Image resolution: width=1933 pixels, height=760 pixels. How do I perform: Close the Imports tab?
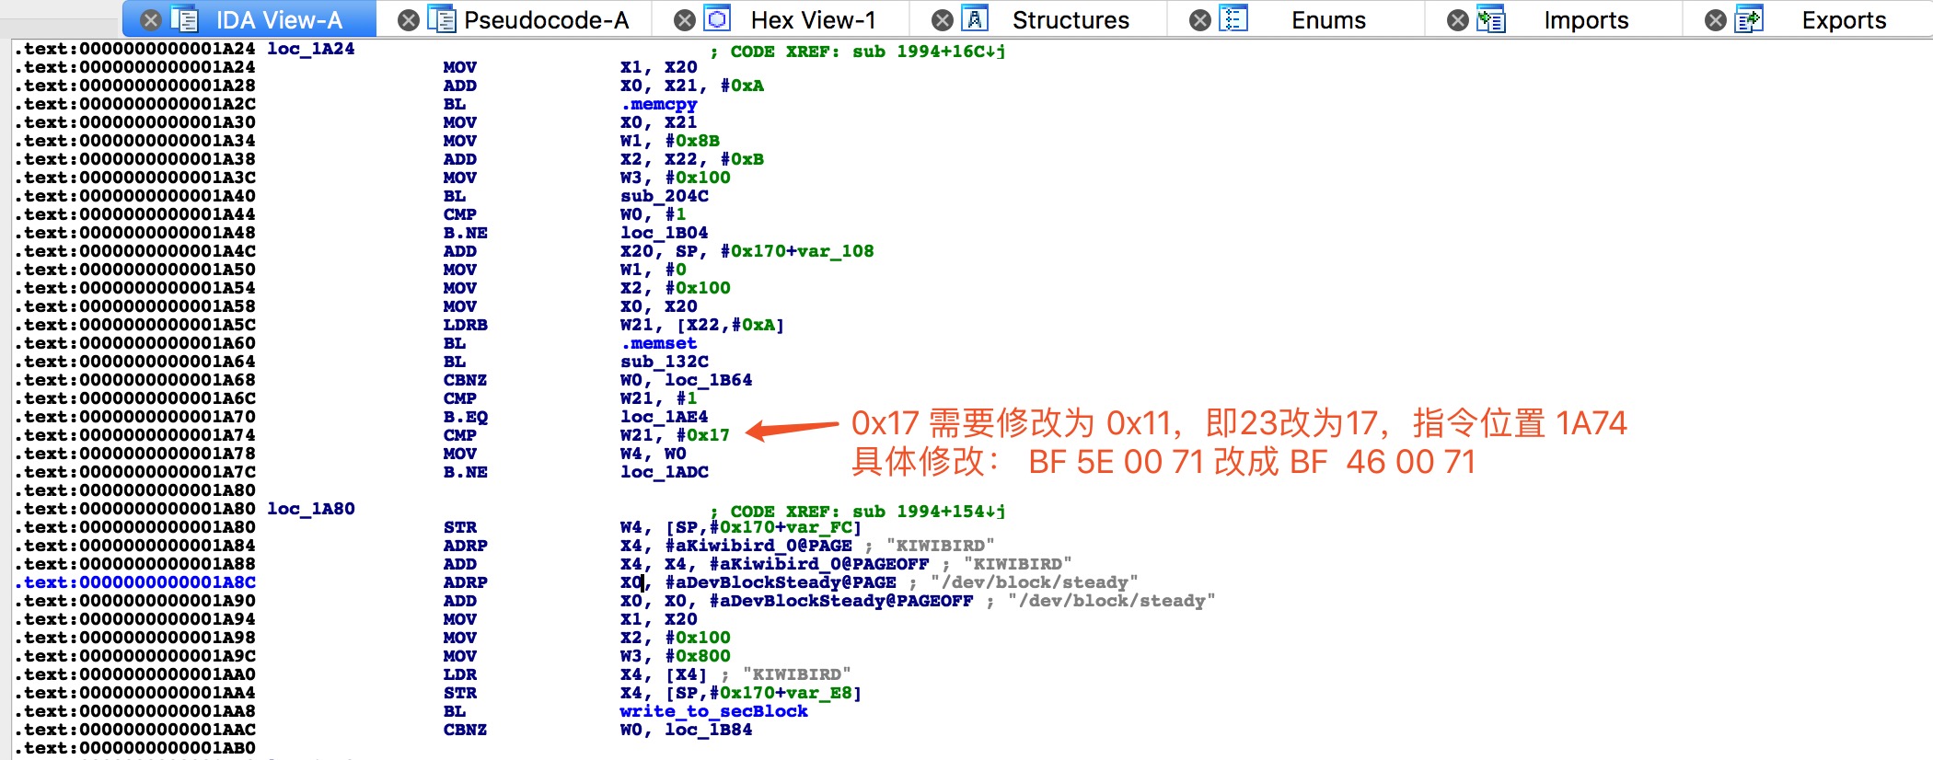click(x=1458, y=20)
